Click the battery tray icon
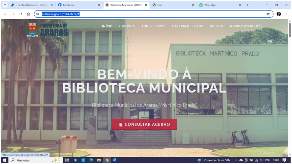Image resolution: width=292 pixels, height=164 pixels. click(x=251, y=160)
